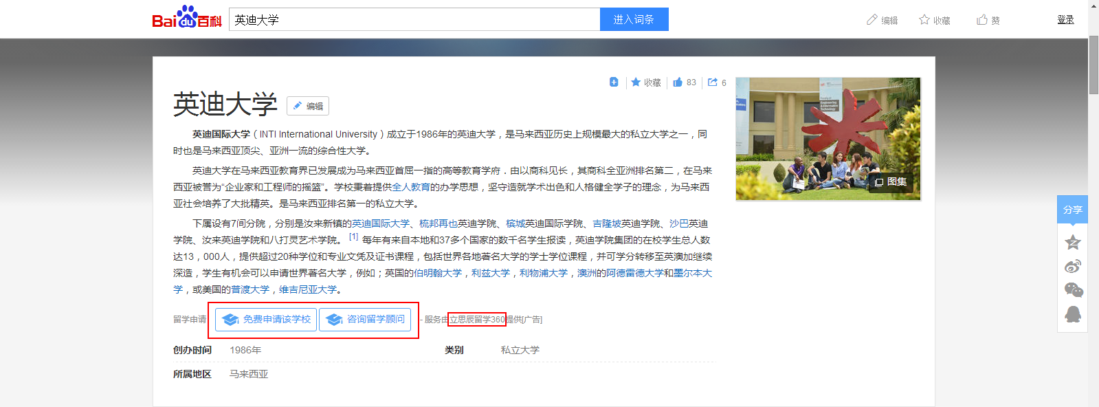Click the scrollbar up arrow
Screen dimensions: 1099x407
[1094, 5]
